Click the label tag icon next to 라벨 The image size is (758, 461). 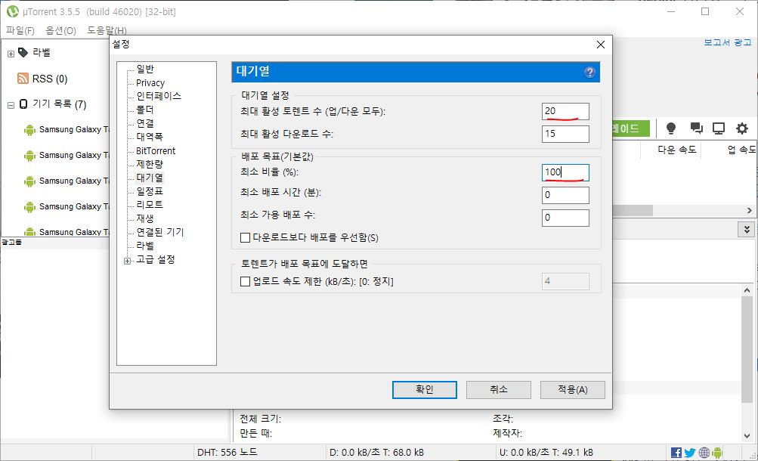(23, 52)
